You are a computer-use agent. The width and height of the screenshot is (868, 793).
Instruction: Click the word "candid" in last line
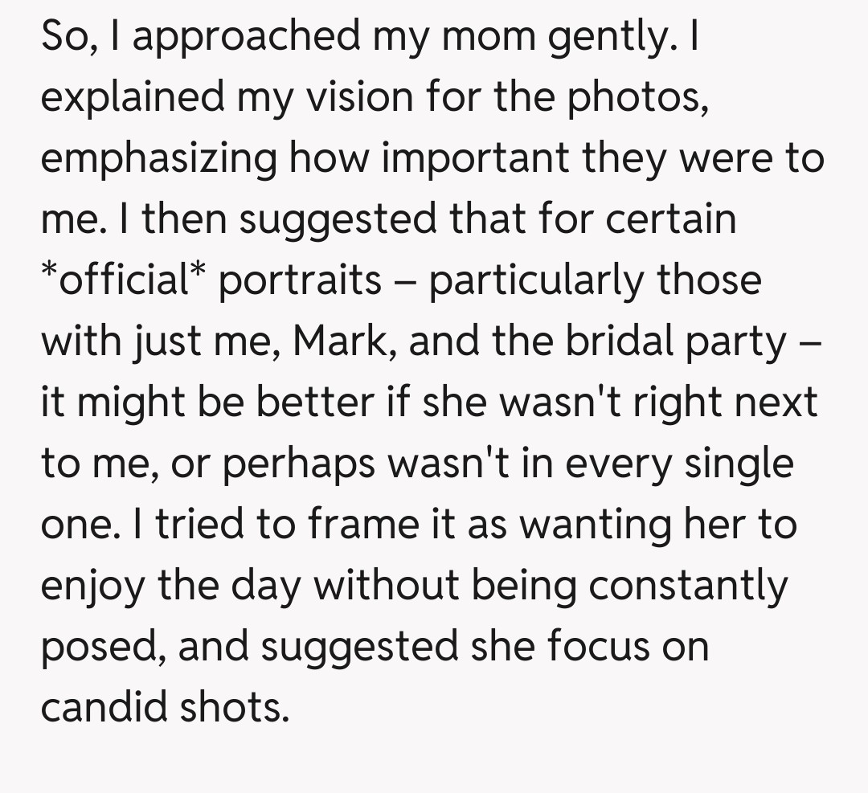pos(100,709)
